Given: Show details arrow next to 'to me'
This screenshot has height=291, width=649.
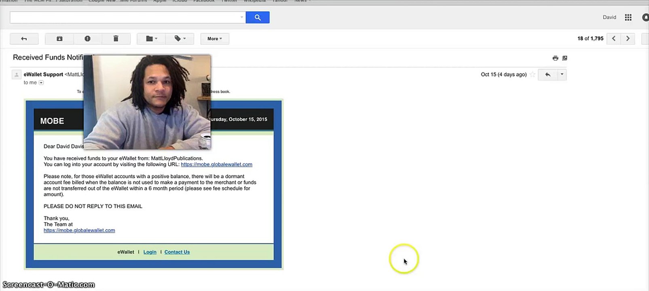Looking at the screenshot, I should (41, 82).
